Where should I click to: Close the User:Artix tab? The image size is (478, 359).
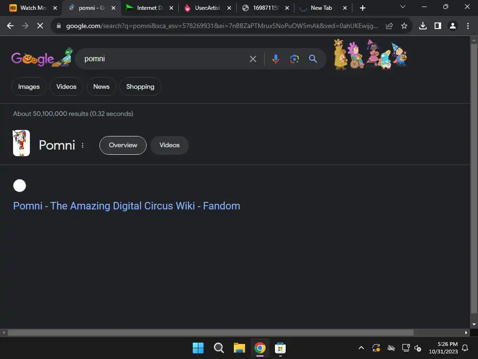click(229, 8)
